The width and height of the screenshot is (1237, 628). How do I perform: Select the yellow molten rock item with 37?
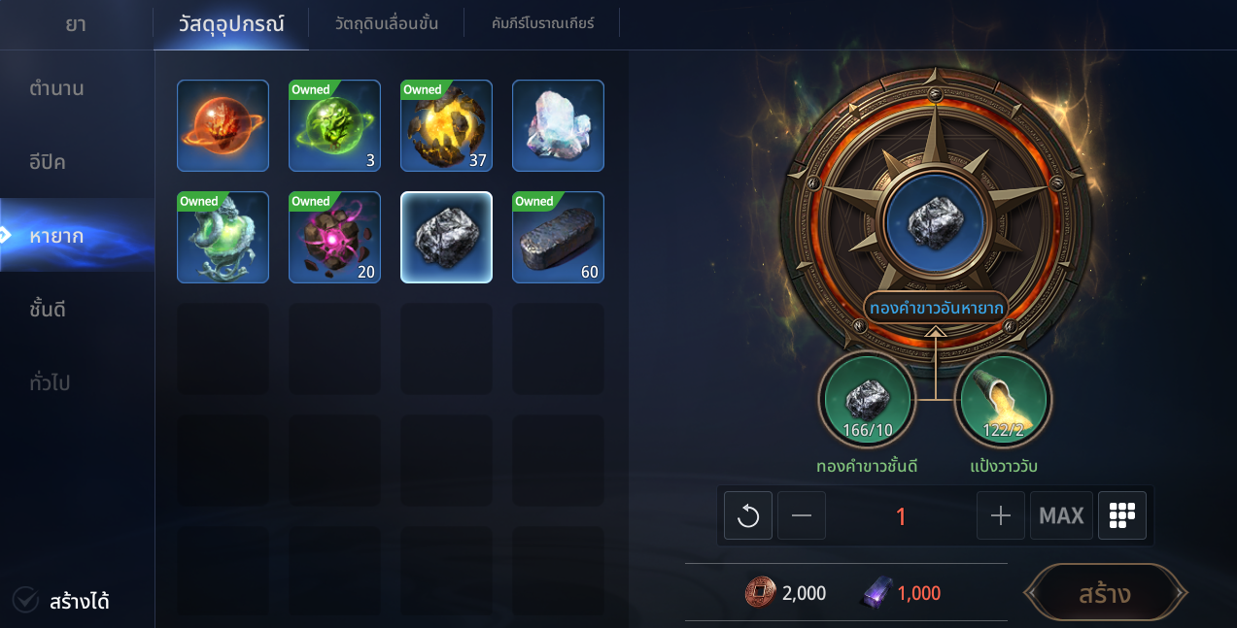click(x=446, y=125)
